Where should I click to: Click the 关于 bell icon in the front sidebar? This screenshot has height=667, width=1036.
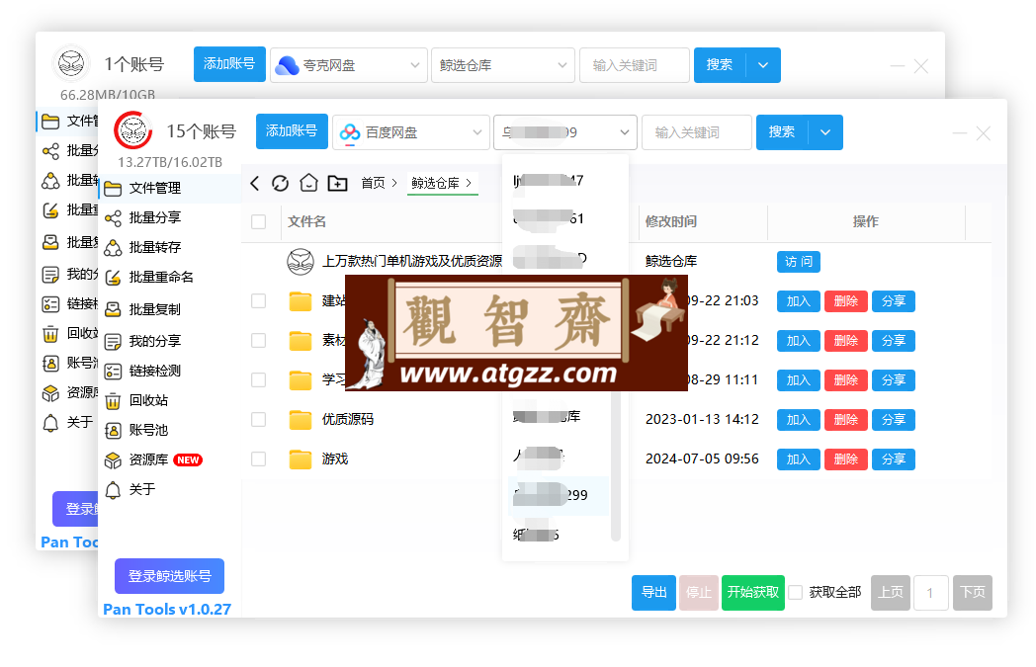(113, 490)
